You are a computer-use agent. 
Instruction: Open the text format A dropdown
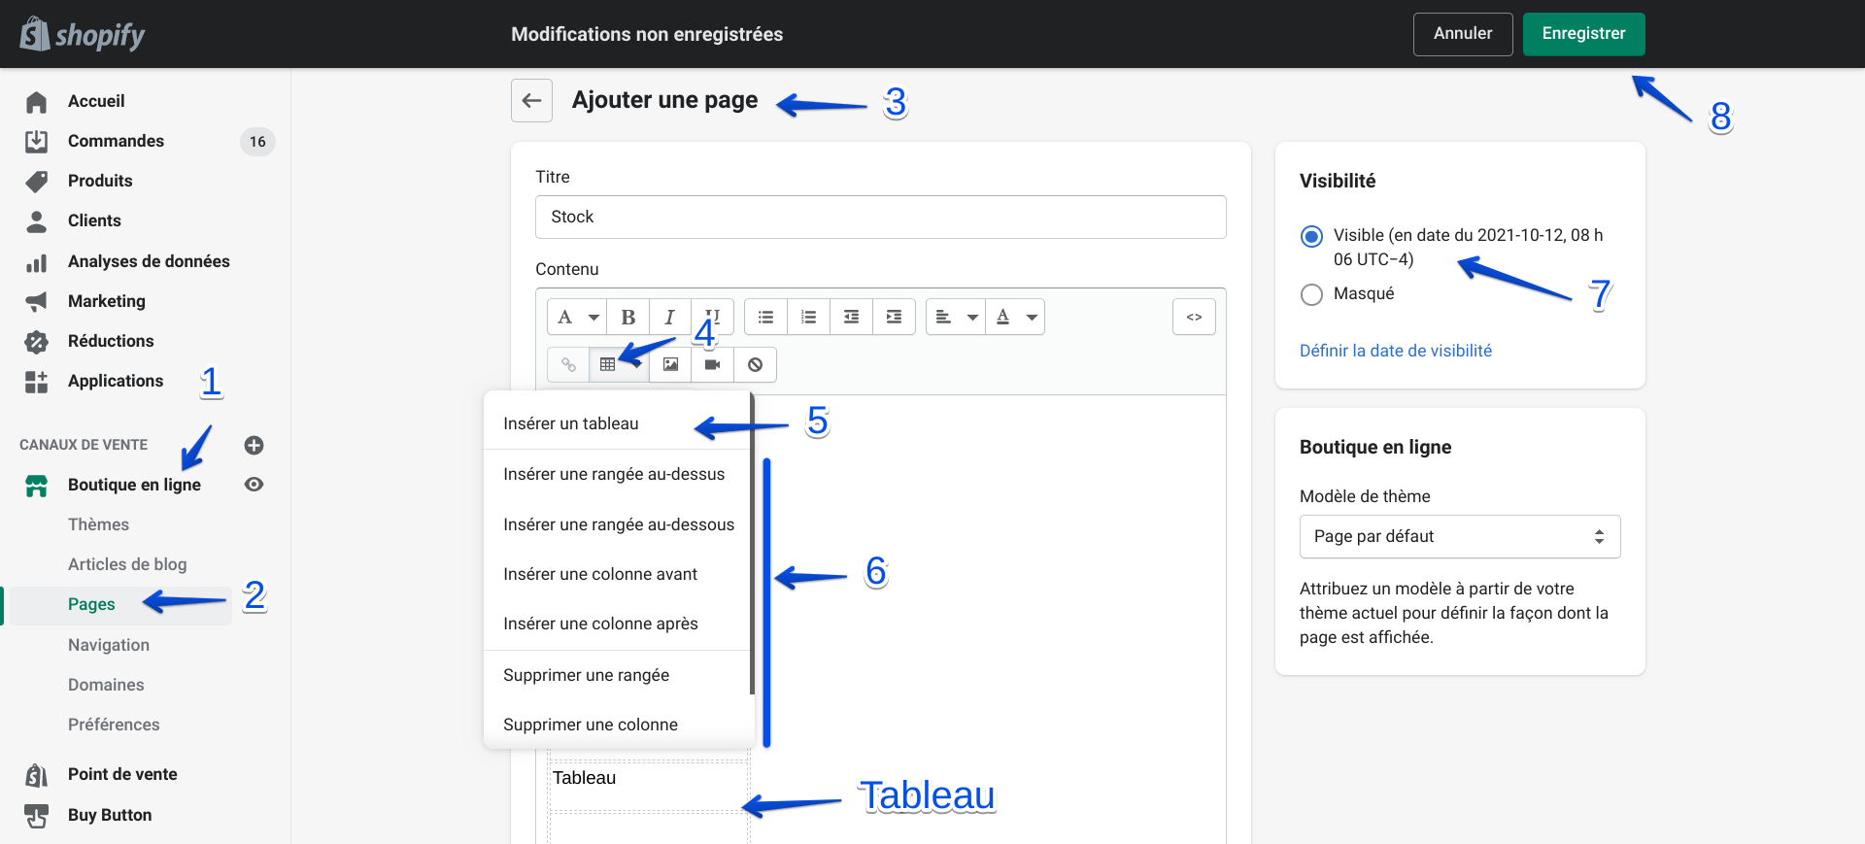click(577, 317)
